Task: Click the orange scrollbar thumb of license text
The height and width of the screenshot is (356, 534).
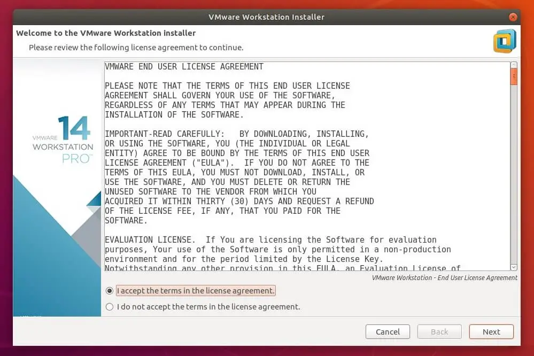Action: [514, 76]
